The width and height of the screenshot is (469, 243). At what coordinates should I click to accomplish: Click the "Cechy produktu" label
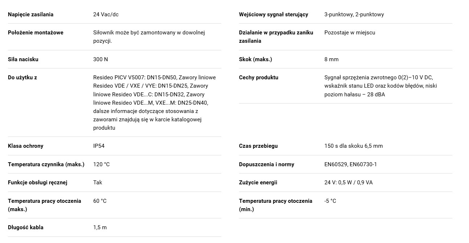(x=259, y=77)
